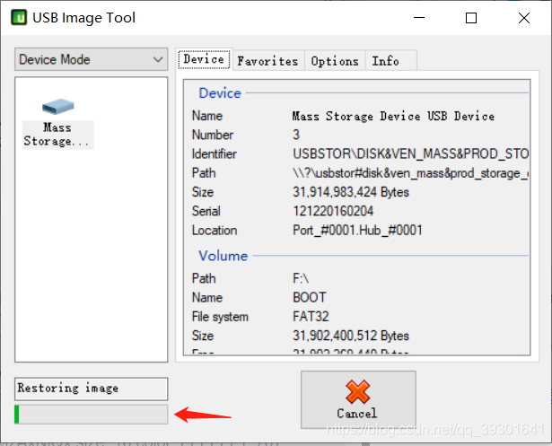
Task: Minimize the USB Image Tool window
Action: tap(419, 18)
